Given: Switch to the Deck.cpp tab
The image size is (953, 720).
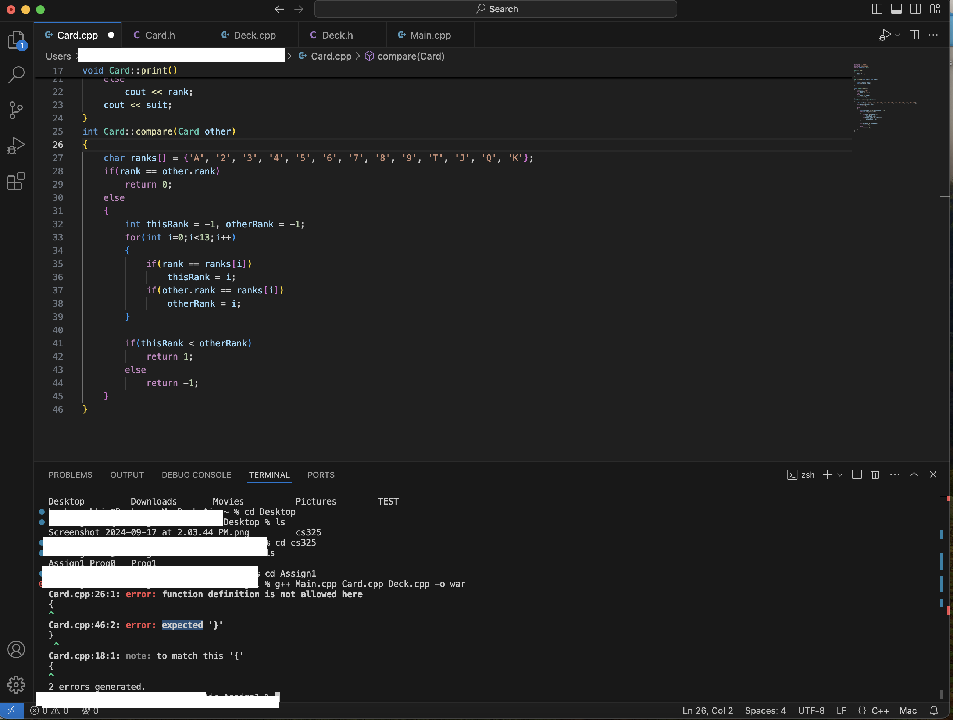Looking at the screenshot, I should (254, 35).
